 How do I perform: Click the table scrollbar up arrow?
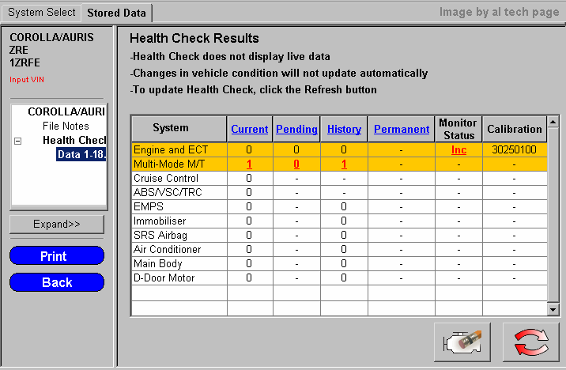click(553, 122)
